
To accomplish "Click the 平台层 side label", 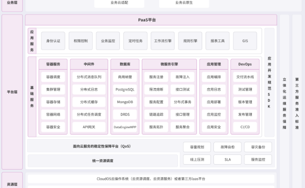I will [12, 92].
